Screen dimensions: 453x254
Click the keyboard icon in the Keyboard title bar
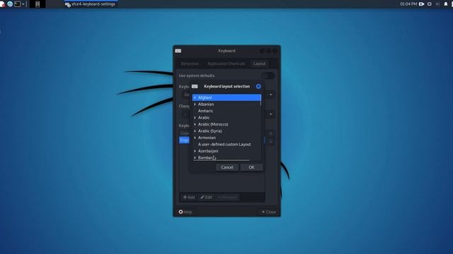(178, 51)
